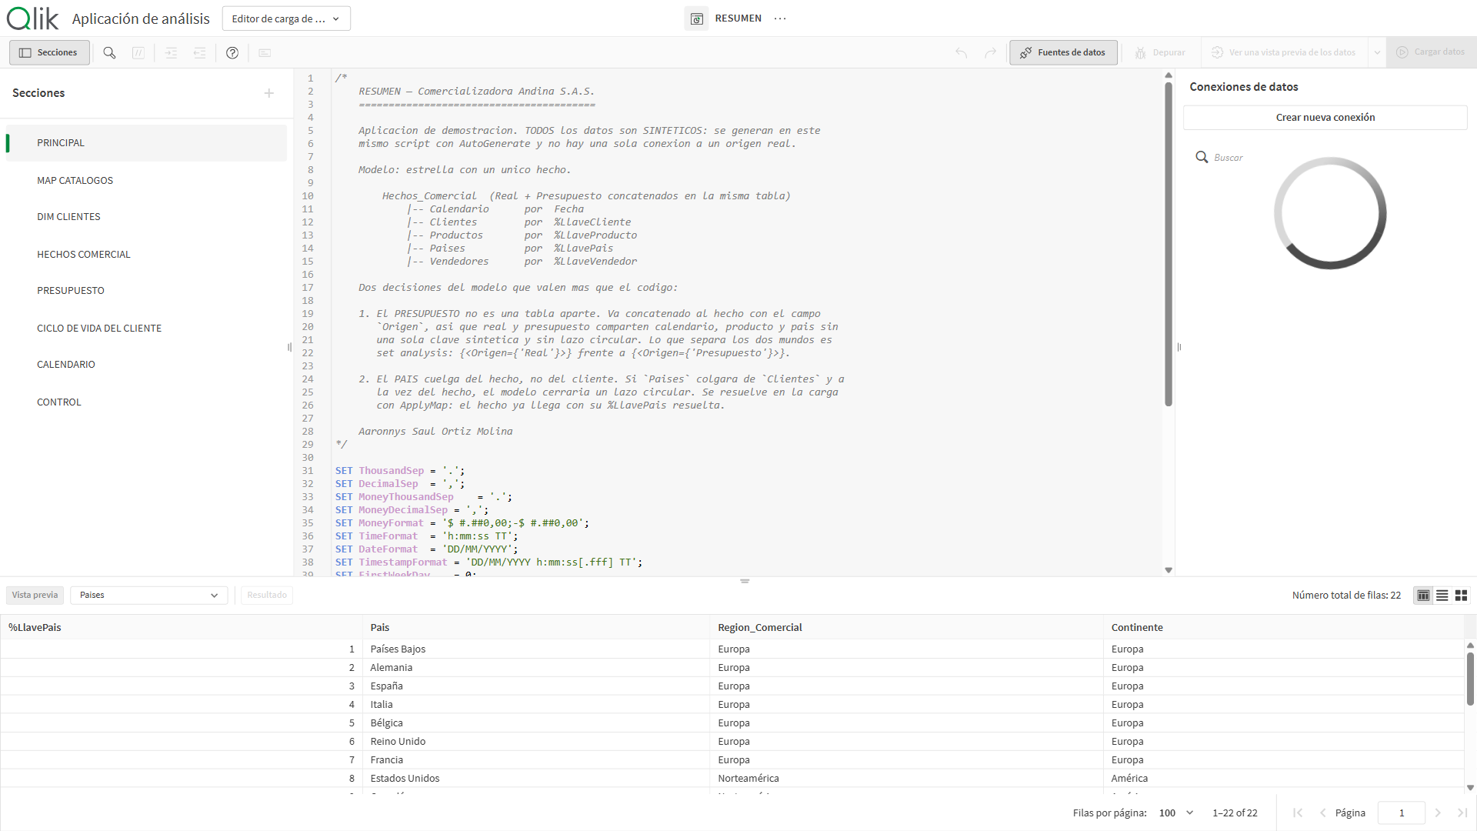Screen dimensions: 1477x831
Task: Switch to grid view icon in preview
Action: (x=1461, y=595)
